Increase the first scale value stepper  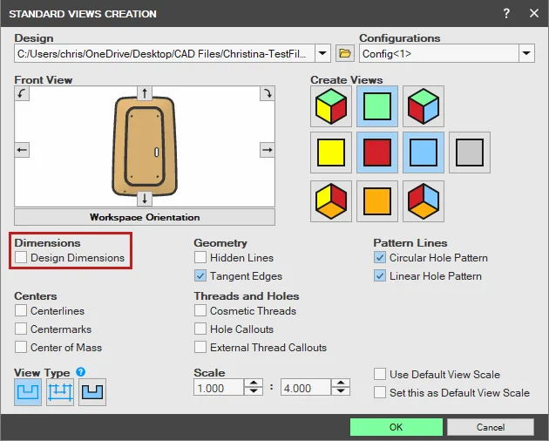pyautogui.click(x=254, y=383)
